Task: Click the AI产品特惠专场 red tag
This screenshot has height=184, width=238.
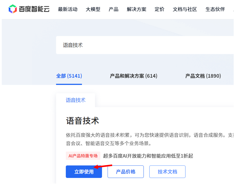Action: pos(83,156)
